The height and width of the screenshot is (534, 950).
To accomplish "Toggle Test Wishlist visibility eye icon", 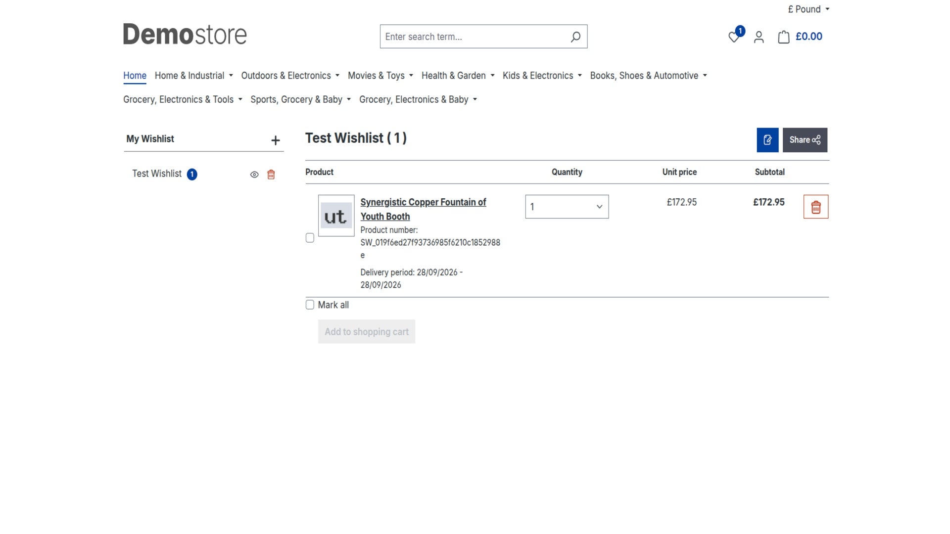I will (254, 175).
